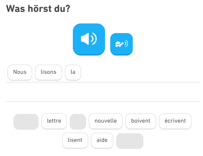
Task: Click the lower divider line above the word bank
Action: tap(102, 101)
